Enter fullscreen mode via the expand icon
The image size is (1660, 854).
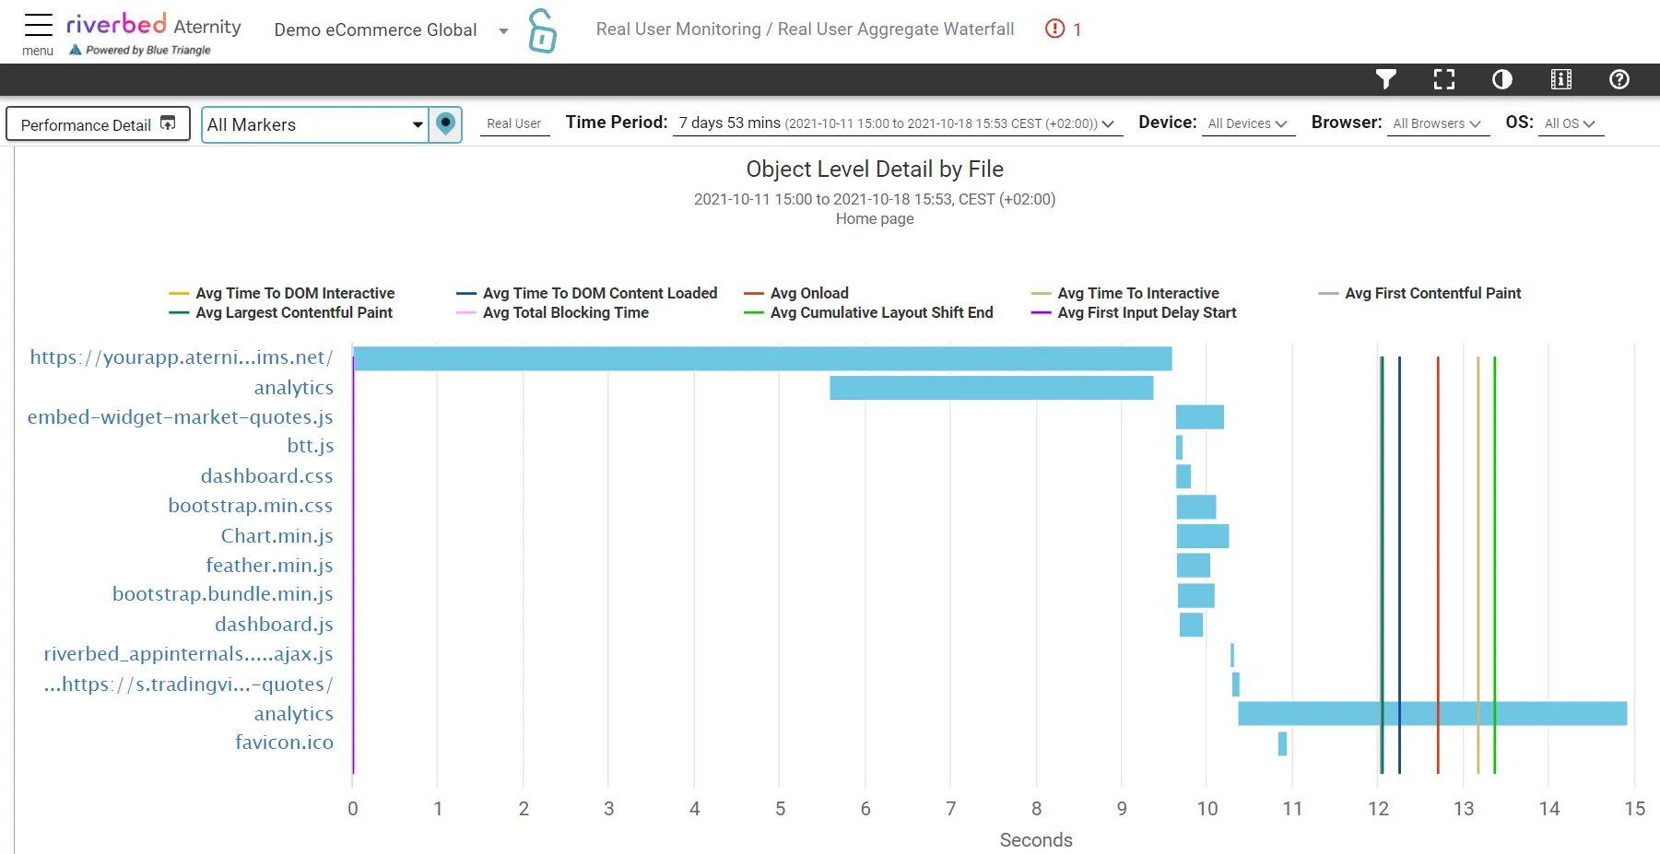pyautogui.click(x=1443, y=80)
